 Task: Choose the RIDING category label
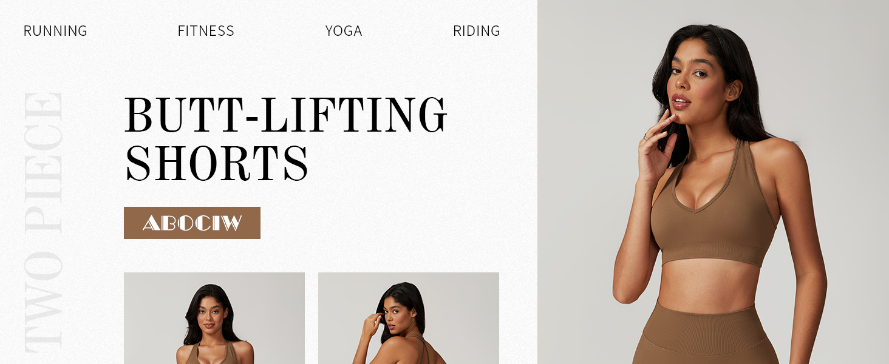pos(477,31)
